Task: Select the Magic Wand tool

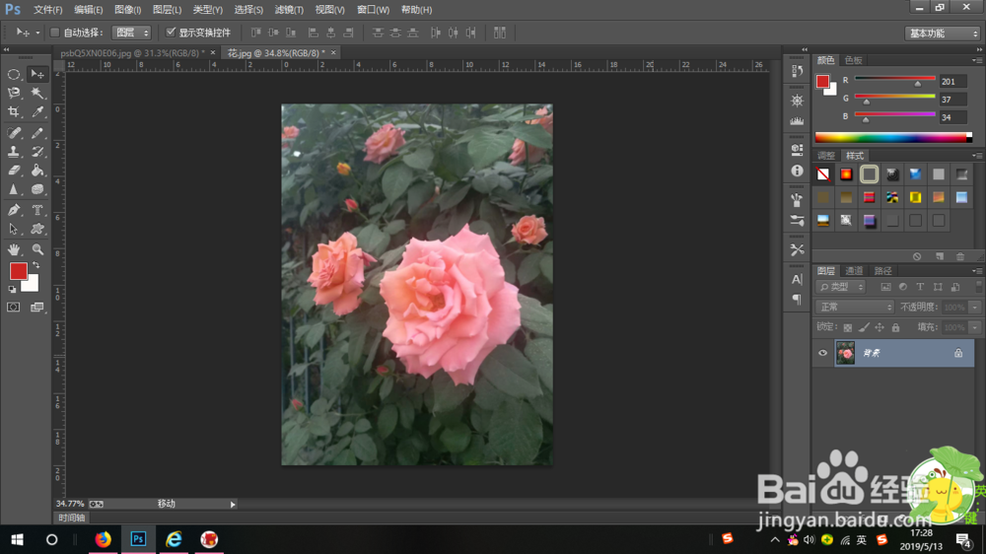Action: tap(37, 93)
